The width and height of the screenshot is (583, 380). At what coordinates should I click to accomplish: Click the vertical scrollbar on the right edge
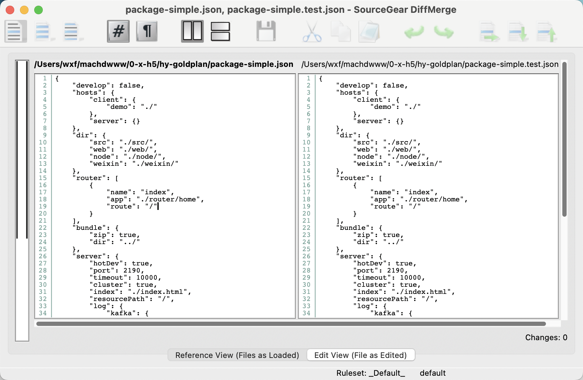click(x=564, y=139)
